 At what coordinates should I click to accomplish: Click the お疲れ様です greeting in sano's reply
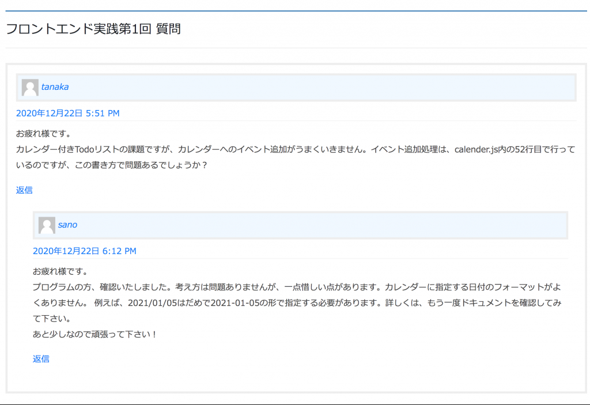click(x=60, y=271)
